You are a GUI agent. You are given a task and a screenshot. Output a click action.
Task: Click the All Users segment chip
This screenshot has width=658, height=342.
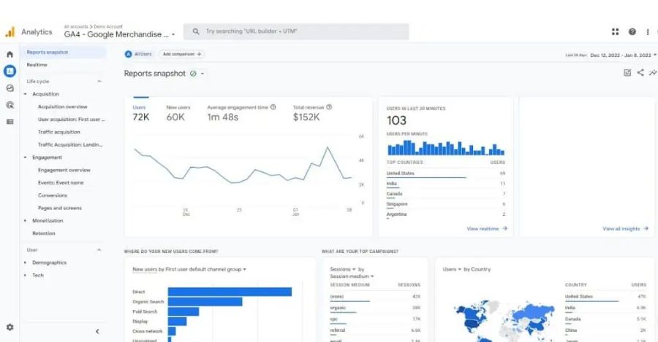coord(138,54)
